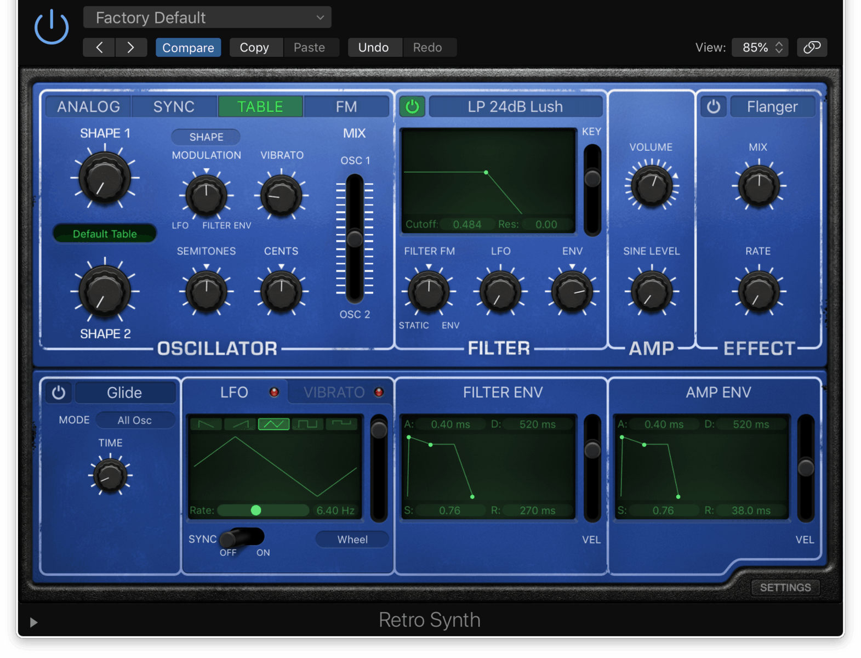
Task: Select the last LFO waveform icon
Action: (341, 424)
